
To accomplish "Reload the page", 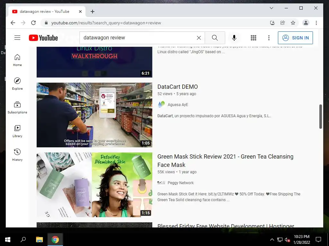I will point(33,23).
